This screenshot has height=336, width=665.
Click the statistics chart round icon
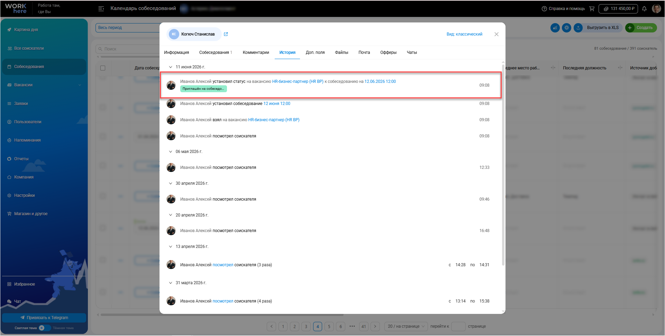(x=555, y=28)
